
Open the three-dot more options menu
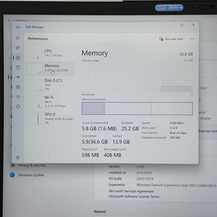coord(192,39)
